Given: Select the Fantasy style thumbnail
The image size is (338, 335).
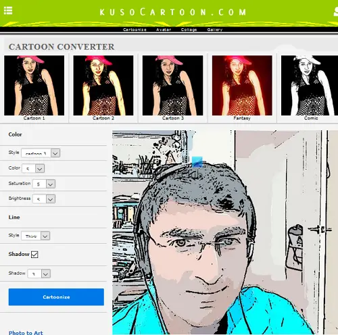Looking at the screenshot, I should point(242,86).
